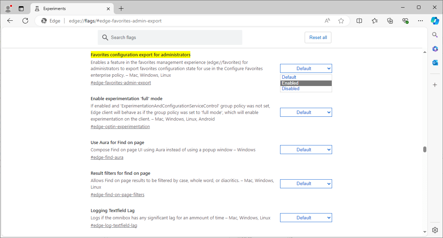The image size is (443, 238).
Task: Open the Collections toolbar icon
Action: coord(390,21)
